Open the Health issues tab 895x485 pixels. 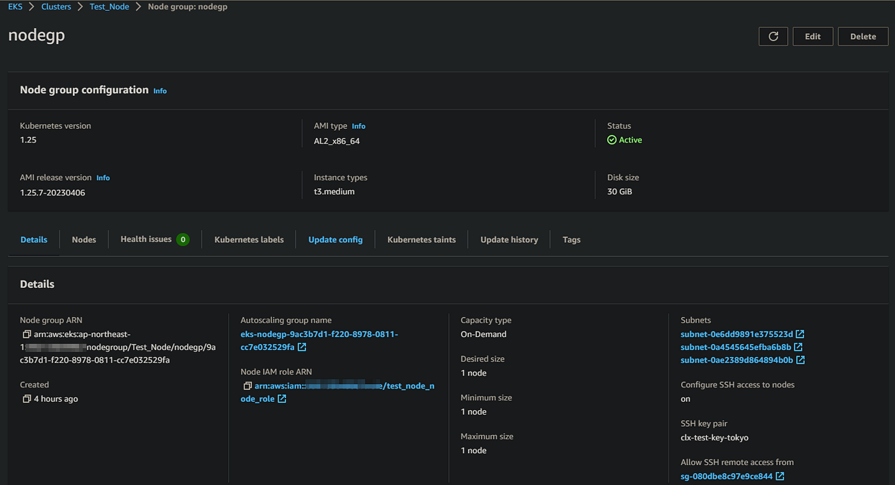coord(146,239)
